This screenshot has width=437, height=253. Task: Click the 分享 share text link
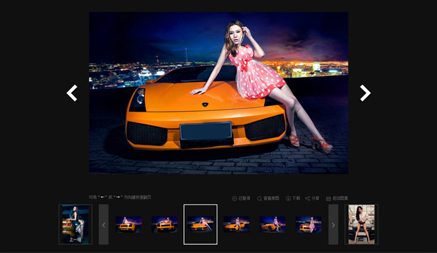(x=315, y=198)
